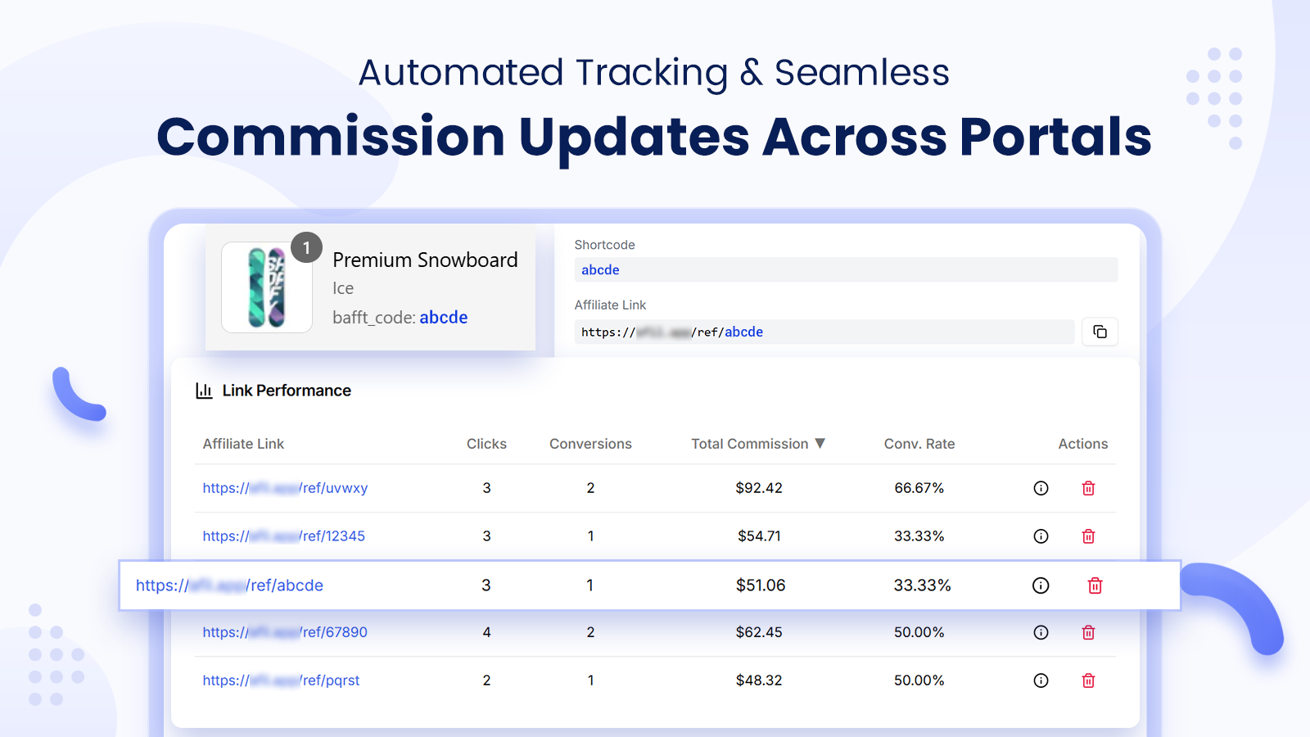Image resolution: width=1310 pixels, height=737 pixels.
Task: Click the clicks count 4 in the ref/67890 row
Action: pos(486,632)
